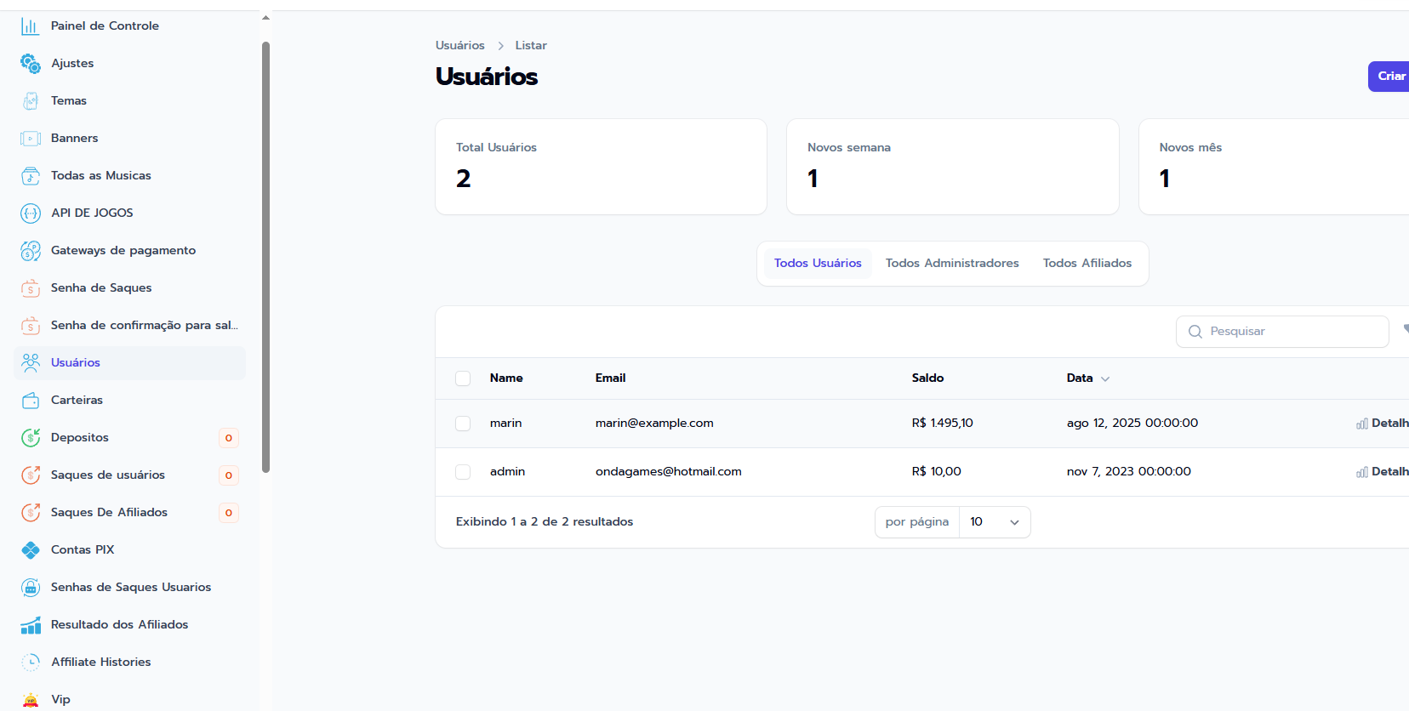Click the Temas icon in the sidebar
This screenshot has width=1409, height=711.
click(x=31, y=101)
